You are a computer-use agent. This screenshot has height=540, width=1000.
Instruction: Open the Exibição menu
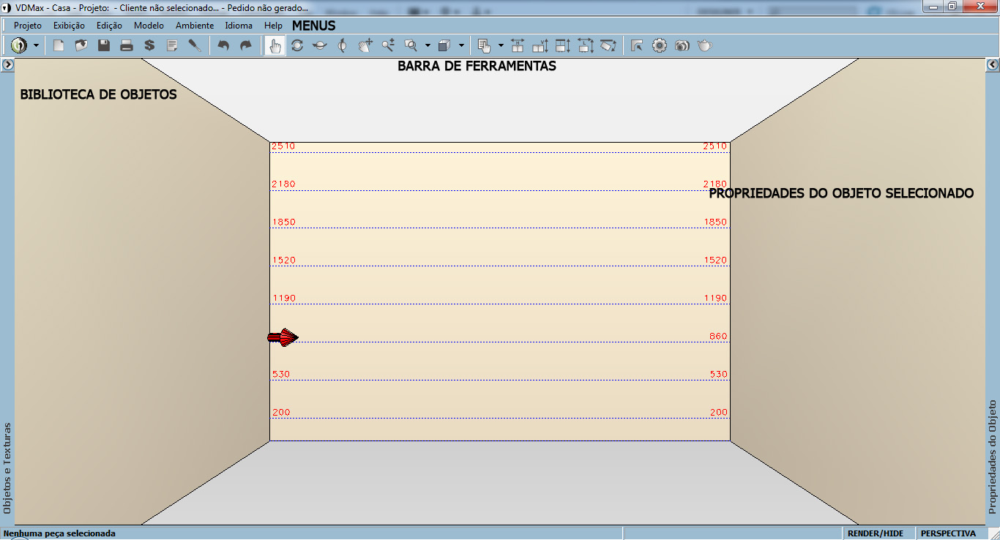pos(70,25)
